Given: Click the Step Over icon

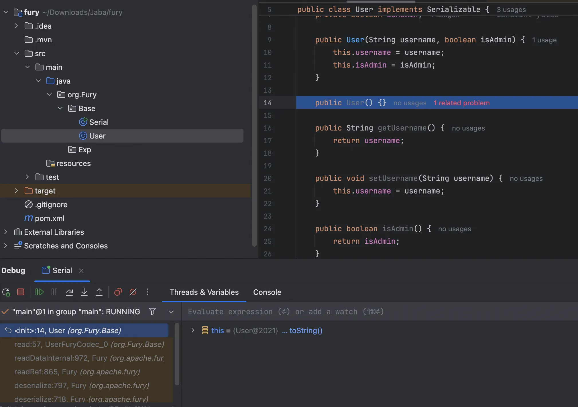Looking at the screenshot, I should pos(69,292).
